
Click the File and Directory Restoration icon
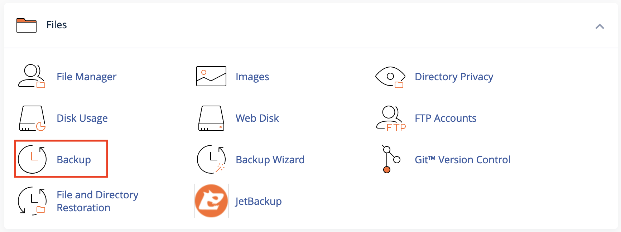coord(32,201)
